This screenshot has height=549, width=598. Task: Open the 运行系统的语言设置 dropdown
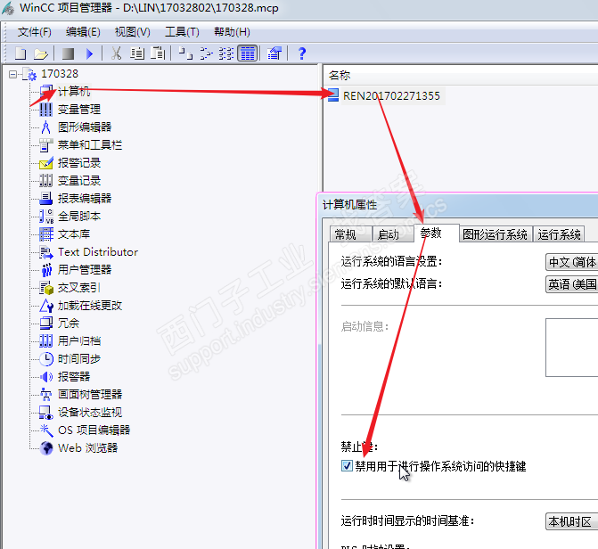(571, 262)
